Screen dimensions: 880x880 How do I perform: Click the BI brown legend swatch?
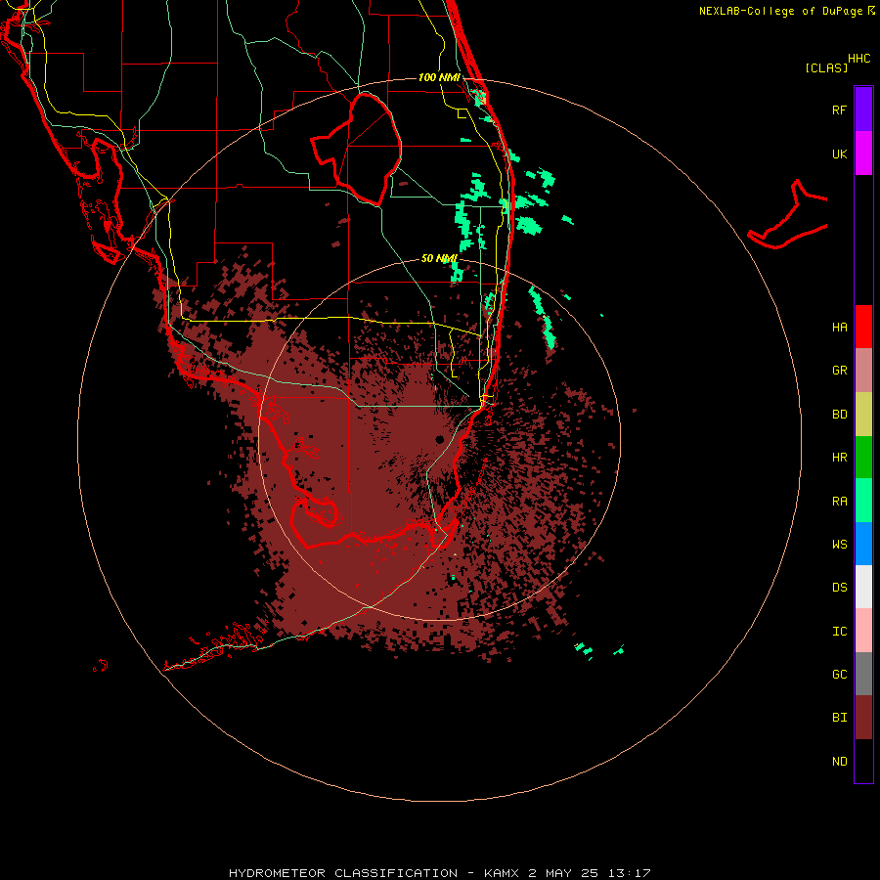863,718
